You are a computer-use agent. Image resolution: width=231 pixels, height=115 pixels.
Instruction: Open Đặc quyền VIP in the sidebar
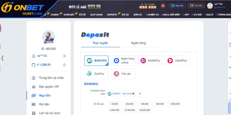point(49,87)
